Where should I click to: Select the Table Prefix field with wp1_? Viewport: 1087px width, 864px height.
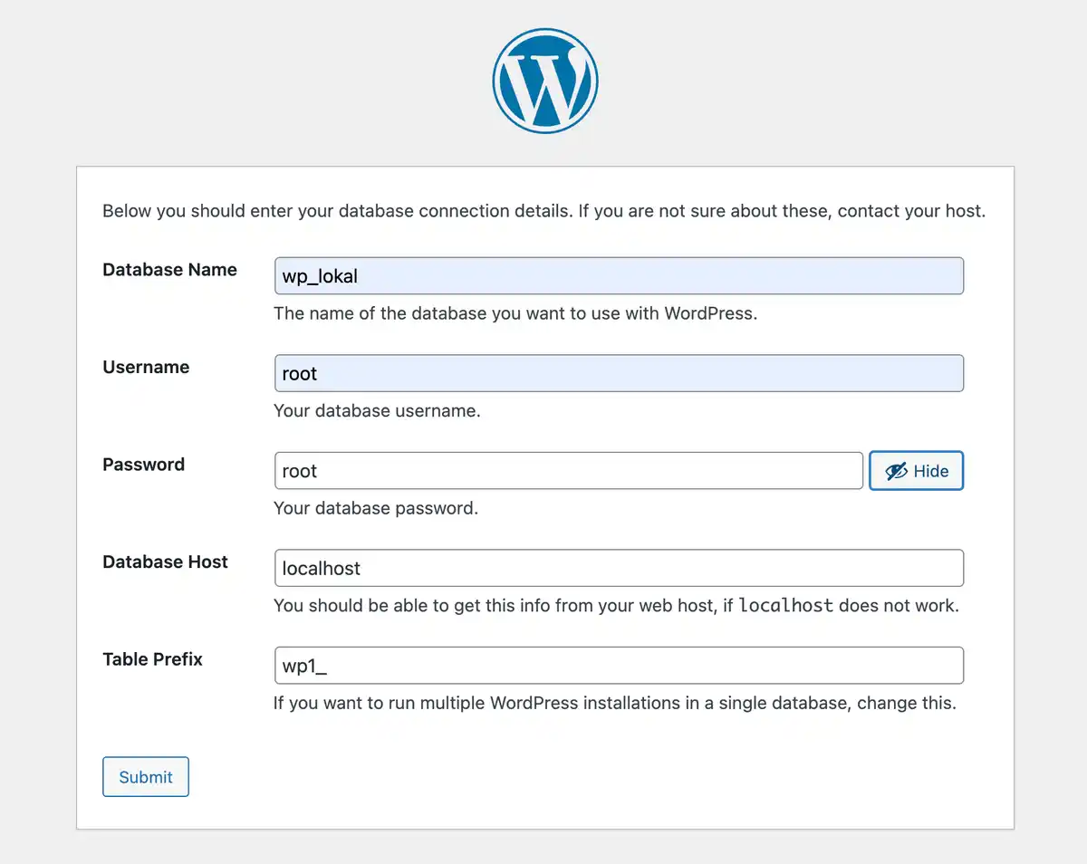[x=619, y=665]
